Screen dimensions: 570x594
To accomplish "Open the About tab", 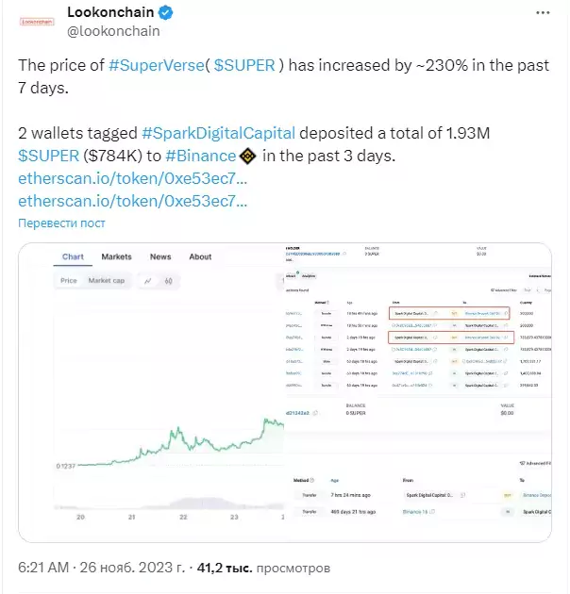I will point(200,256).
